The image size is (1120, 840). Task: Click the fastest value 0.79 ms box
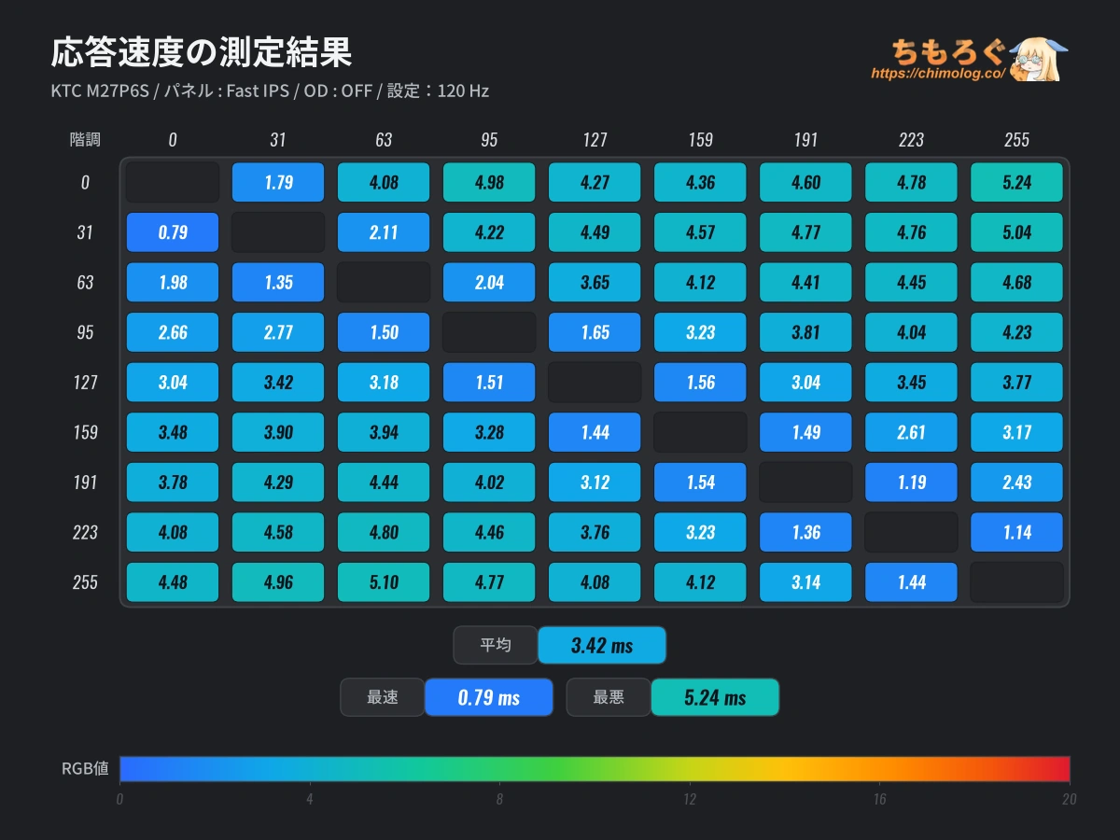(489, 697)
